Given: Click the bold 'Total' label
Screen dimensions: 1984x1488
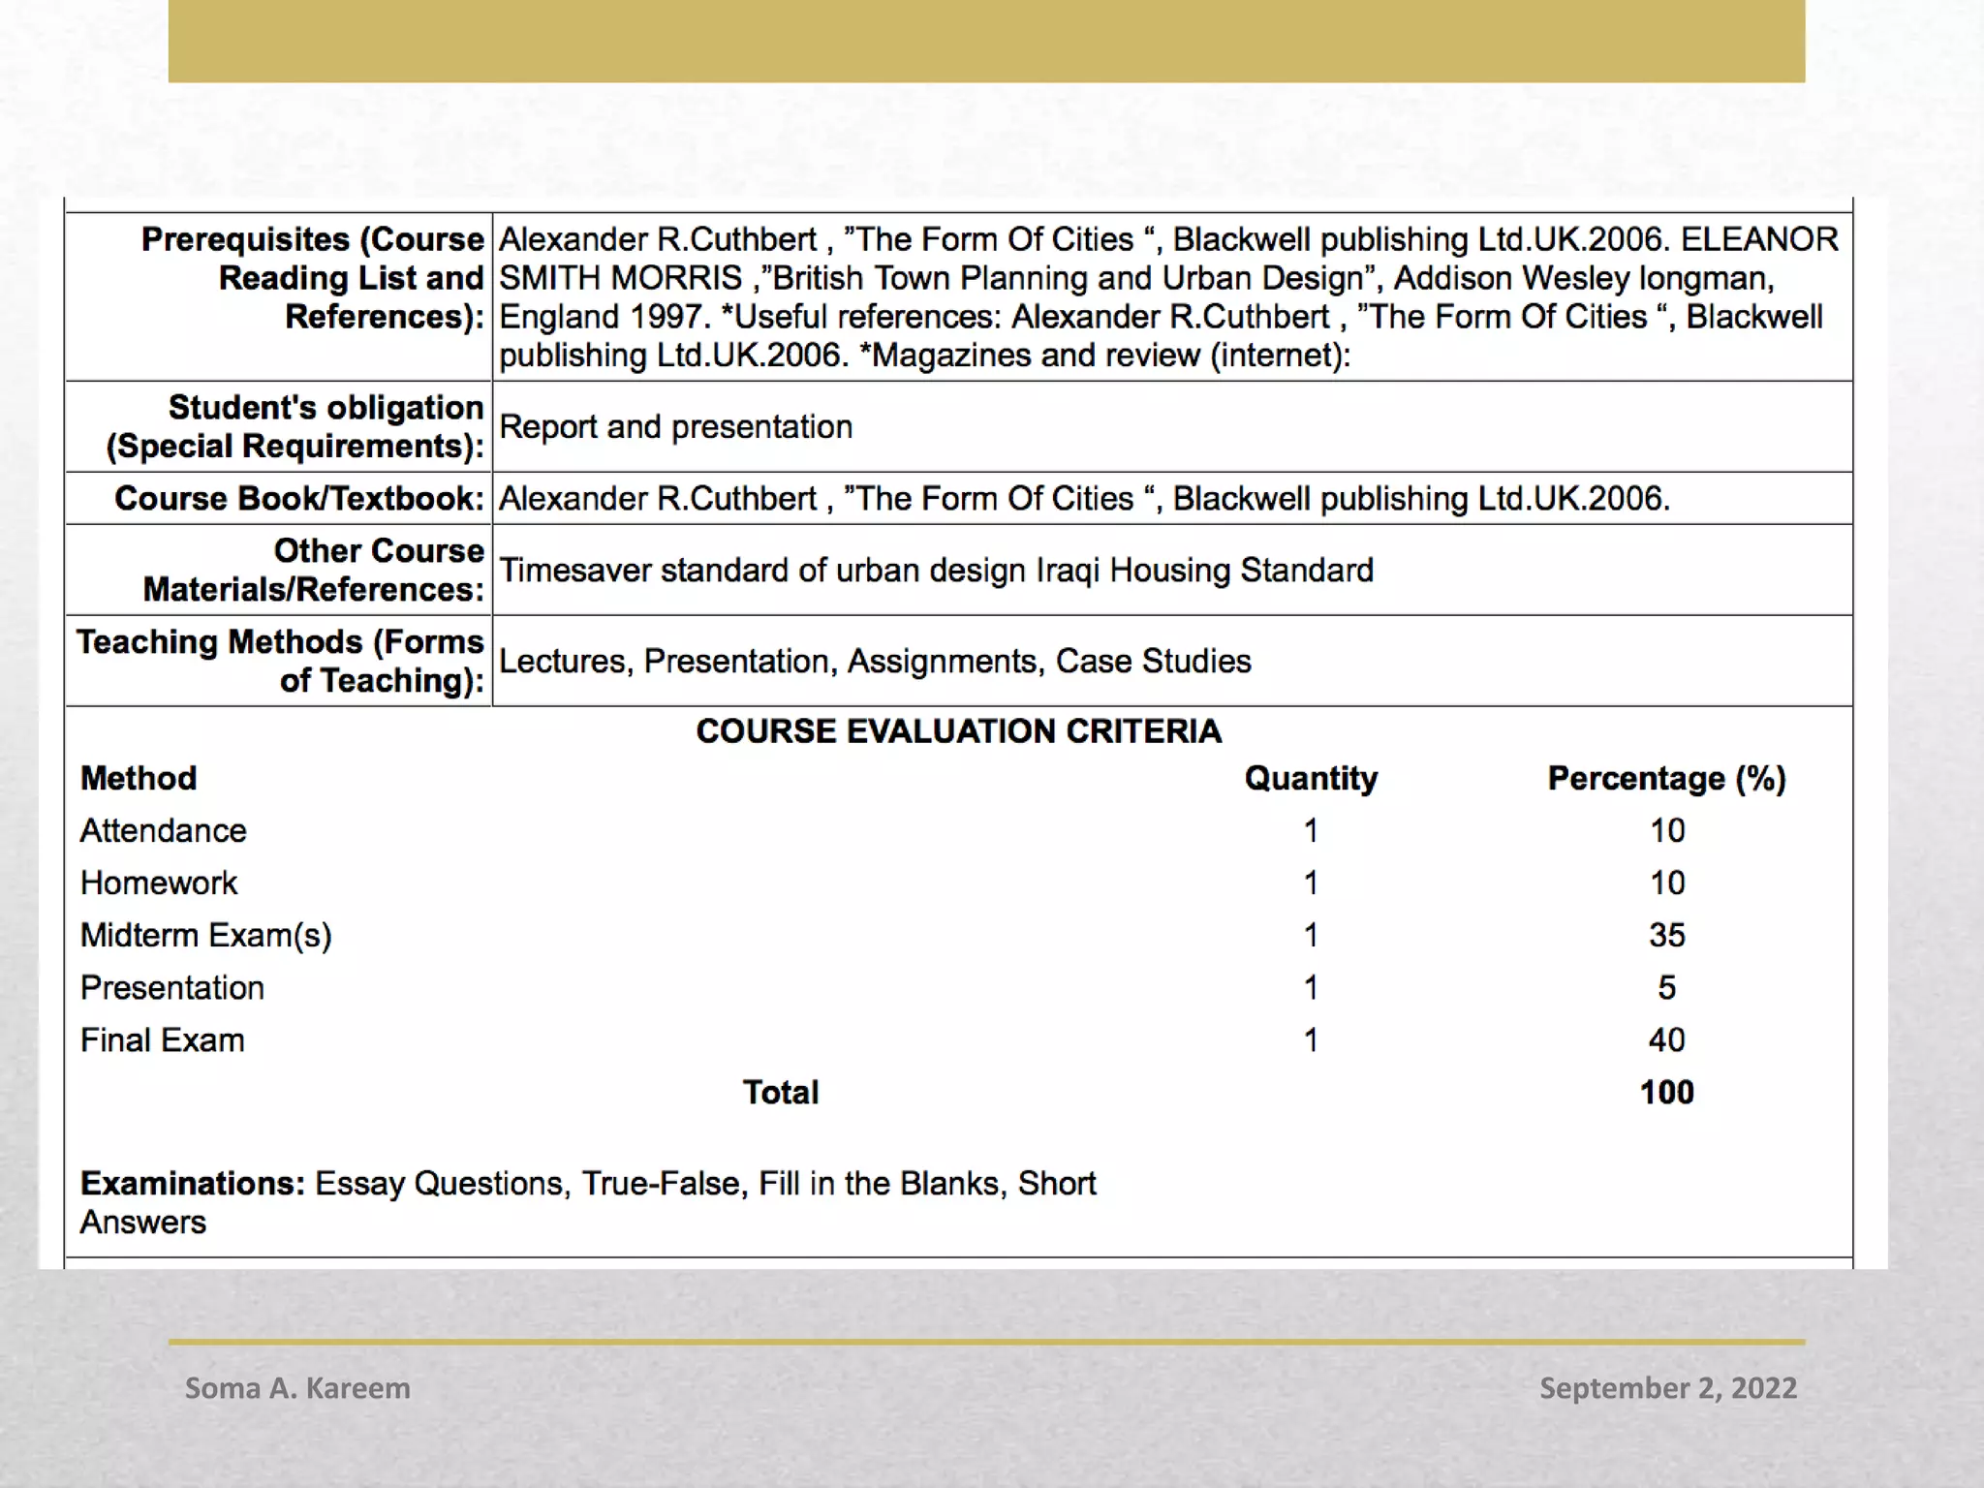Looking at the screenshot, I should [780, 1092].
